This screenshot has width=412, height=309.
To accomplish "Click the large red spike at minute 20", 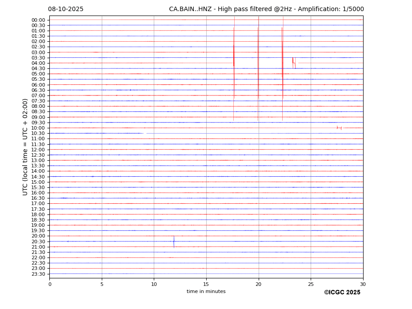I will (x=258, y=62).
